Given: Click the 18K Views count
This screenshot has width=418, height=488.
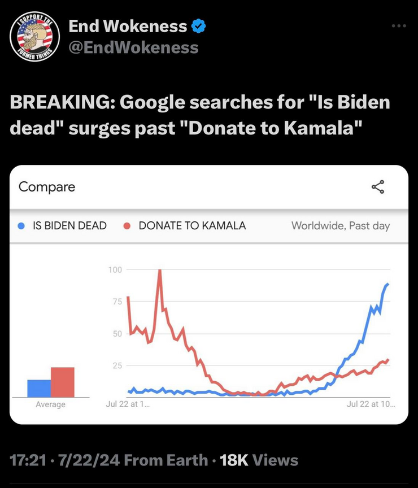Looking at the screenshot, I should click(259, 460).
